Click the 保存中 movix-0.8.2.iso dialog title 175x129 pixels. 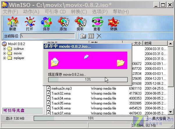click(x=67, y=46)
